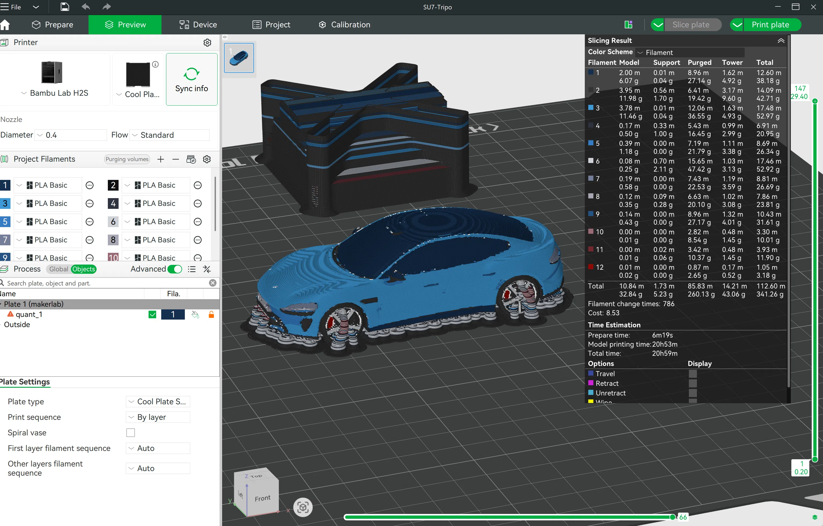Click the undo arrow icon
Viewport: 823px width, 526px height.
point(86,7)
